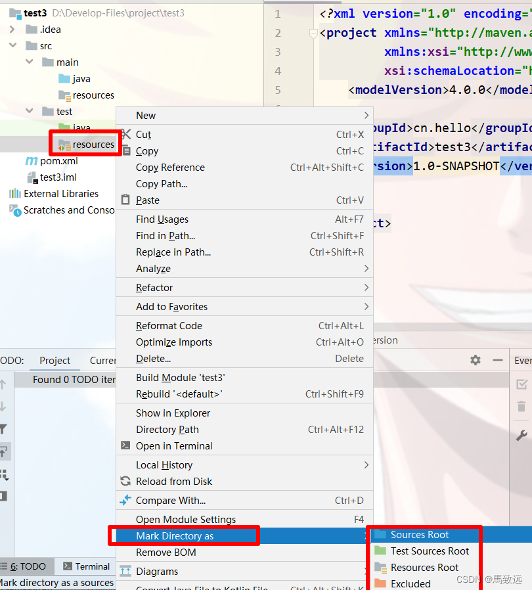The width and height of the screenshot is (532, 590).
Task: Click the pom.xml Maven icon
Action: click(x=32, y=161)
